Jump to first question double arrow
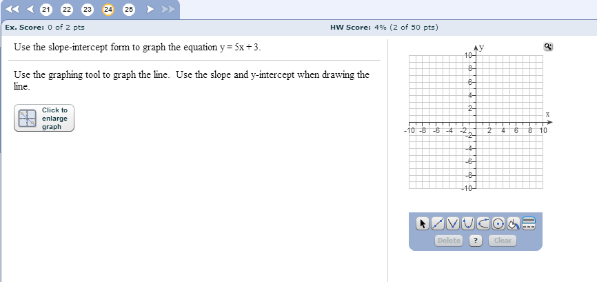Image resolution: width=597 pixels, height=282 pixels. (x=13, y=9)
